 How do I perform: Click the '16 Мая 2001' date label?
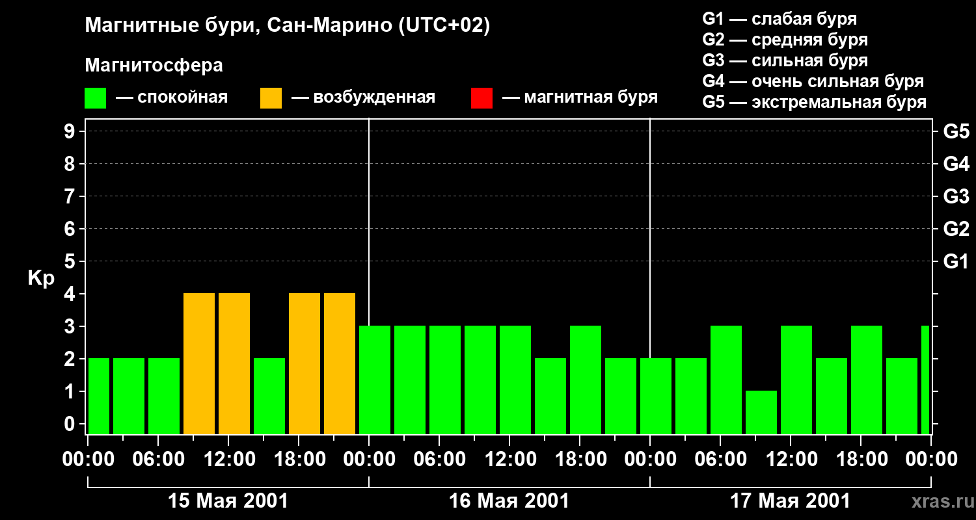tap(509, 500)
